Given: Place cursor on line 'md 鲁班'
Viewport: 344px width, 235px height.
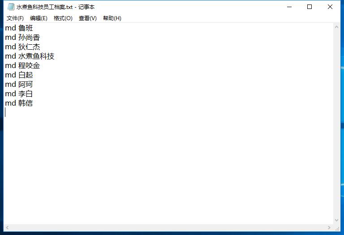Looking at the screenshot, I should pos(19,28).
